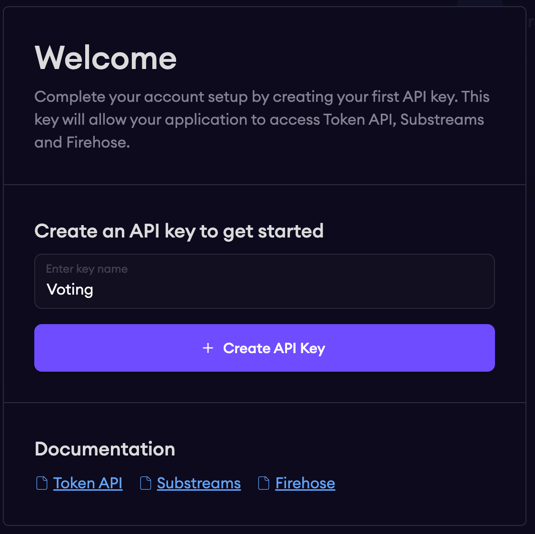Open the Firehose documentation link
Screen dimensions: 535x534
[306, 483]
